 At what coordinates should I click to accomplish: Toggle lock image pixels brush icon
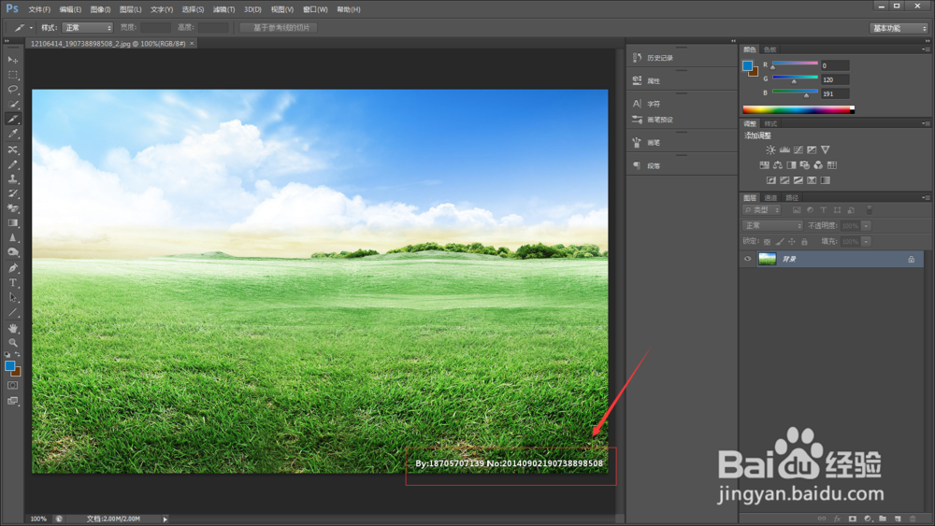(780, 242)
